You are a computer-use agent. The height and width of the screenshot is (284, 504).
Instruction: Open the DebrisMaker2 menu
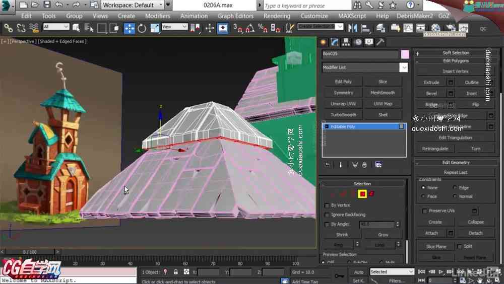click(415, 16)
